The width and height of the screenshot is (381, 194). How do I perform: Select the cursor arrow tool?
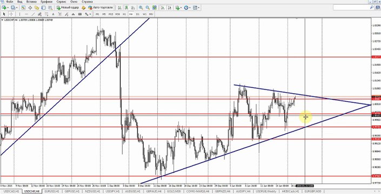(4, 15)
